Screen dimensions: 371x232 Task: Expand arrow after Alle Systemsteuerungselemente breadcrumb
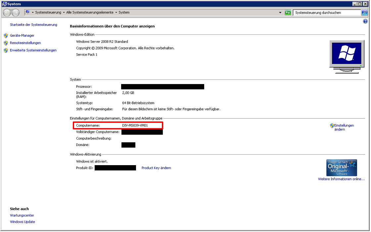tap(116, 13)
